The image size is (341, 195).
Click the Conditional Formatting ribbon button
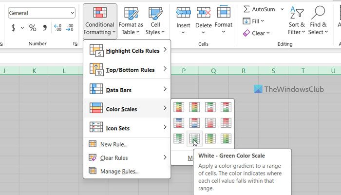[x=99, y=20]
